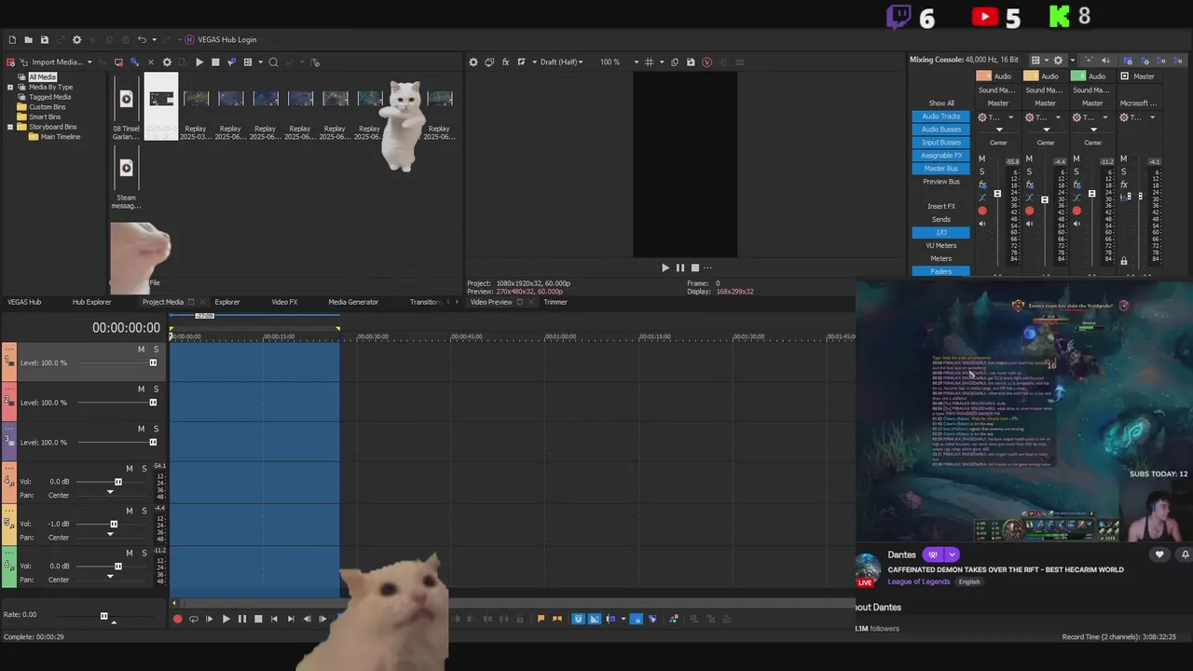This screenshot has width=1193, height=671.
Task: Adjust channel 5 mixer fader
Action: point(1045,199)
